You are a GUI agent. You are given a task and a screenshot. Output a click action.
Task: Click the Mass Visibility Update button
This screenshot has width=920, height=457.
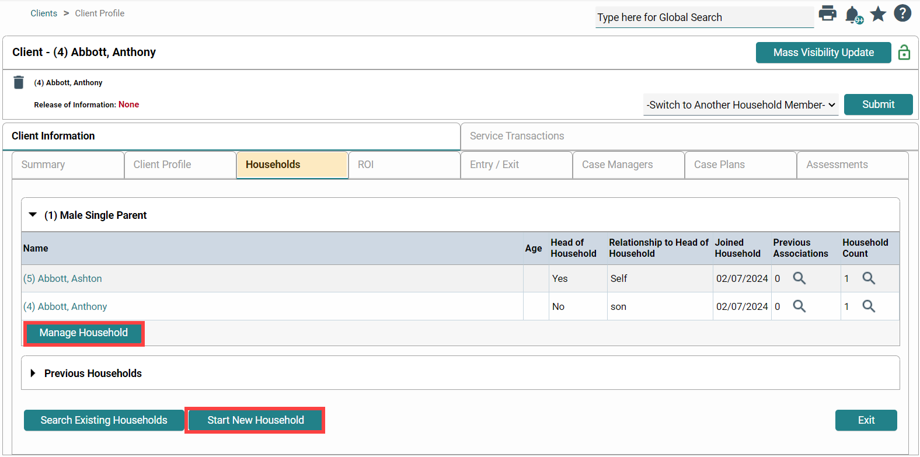click(824, 53)
